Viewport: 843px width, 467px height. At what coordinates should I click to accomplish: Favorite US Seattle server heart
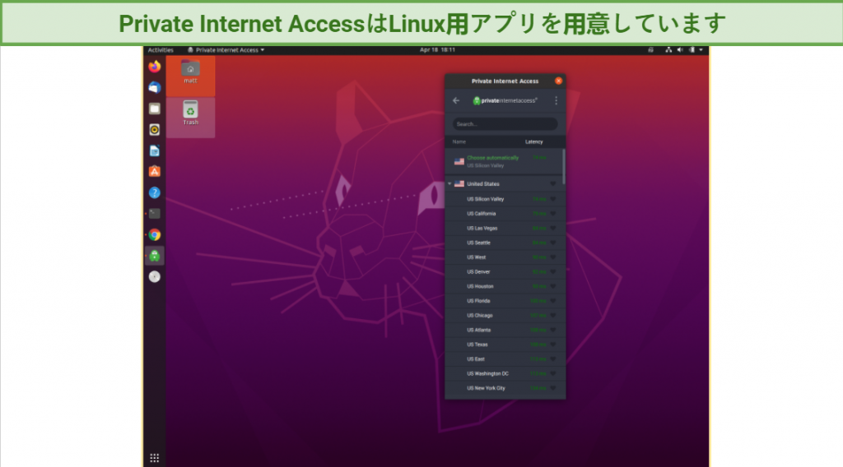(552, 243)
